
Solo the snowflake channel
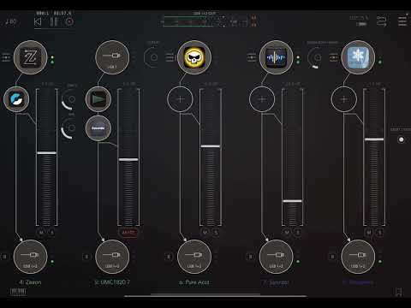(379, 233)
